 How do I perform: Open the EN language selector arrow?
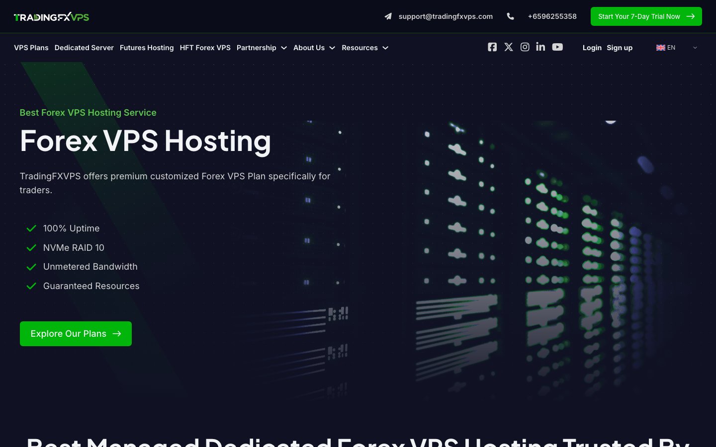(695, 48)
